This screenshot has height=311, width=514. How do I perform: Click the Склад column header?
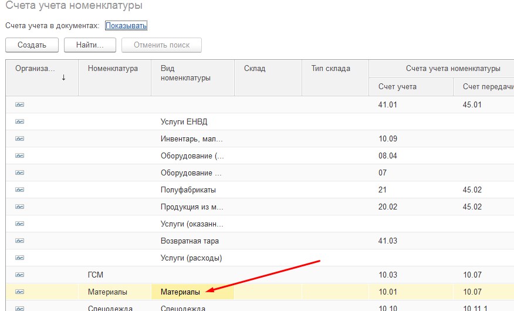(x=268, y=77)
